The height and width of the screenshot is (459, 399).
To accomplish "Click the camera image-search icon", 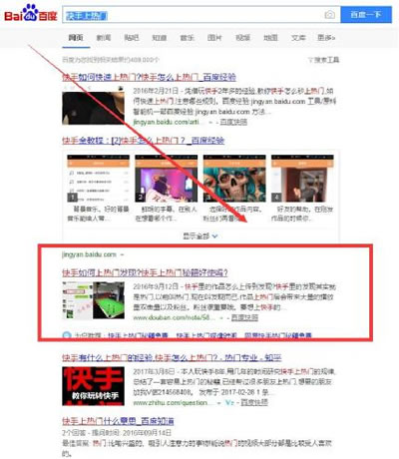I will click(329, 15).
